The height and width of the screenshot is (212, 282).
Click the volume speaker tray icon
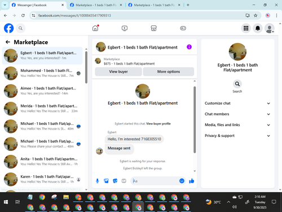(234, 207)
